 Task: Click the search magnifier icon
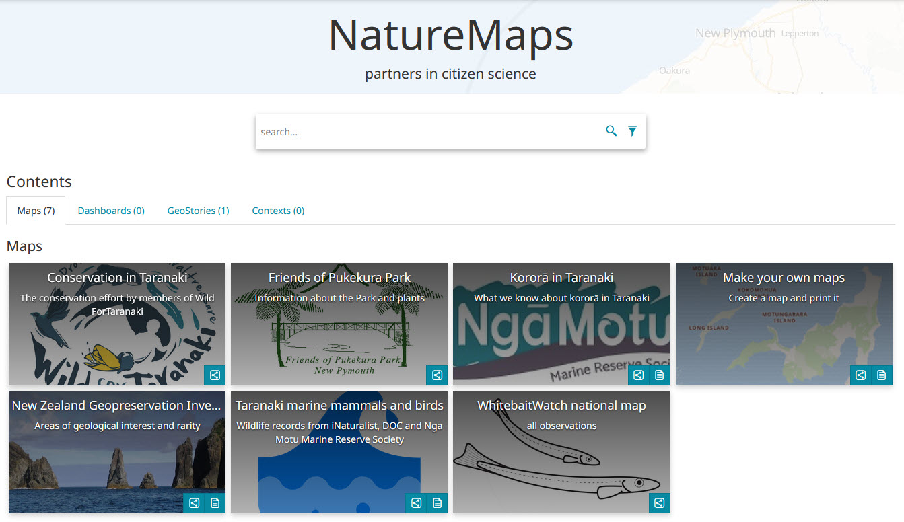(x=611, y=131)
